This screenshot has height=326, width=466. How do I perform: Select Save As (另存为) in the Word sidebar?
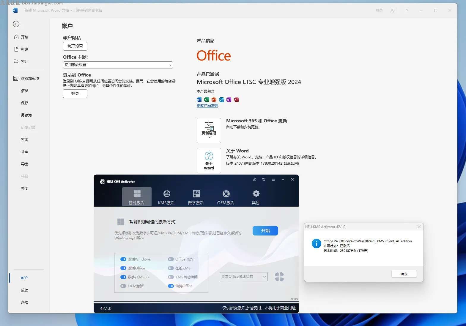(x=26, y=115)
